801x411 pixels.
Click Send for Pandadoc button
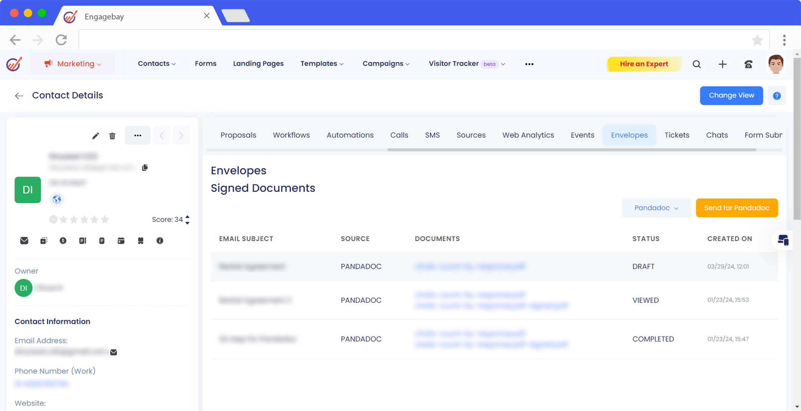737,208
